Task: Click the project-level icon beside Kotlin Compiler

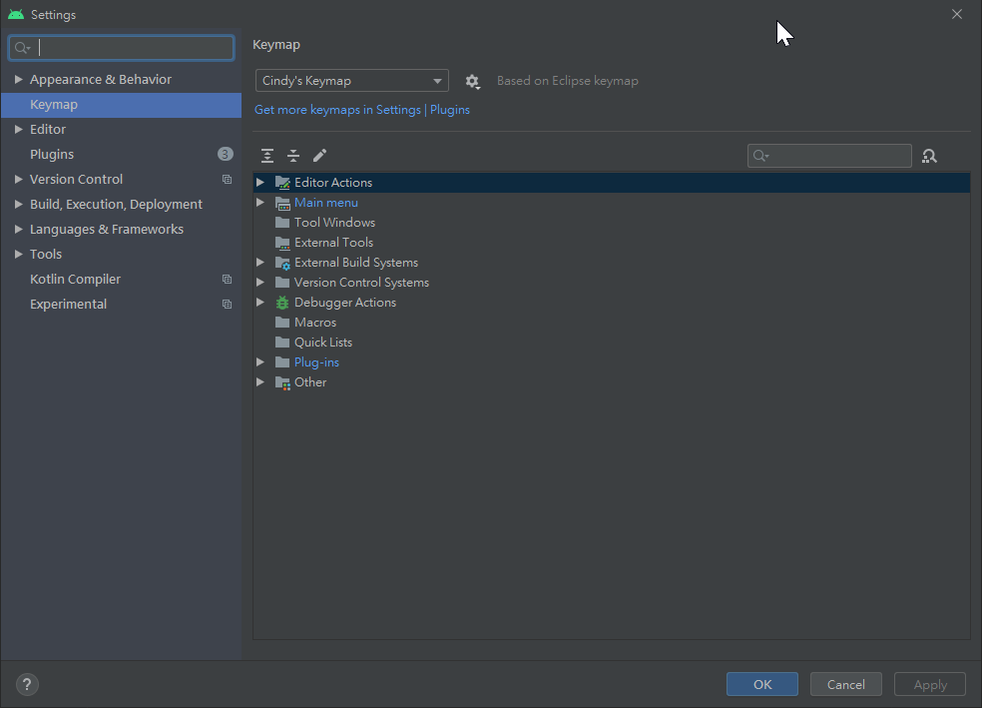Action: coord(227,280)
